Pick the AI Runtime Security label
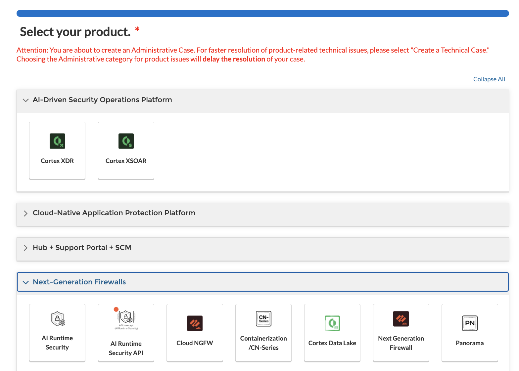 (x=57, y=343)
